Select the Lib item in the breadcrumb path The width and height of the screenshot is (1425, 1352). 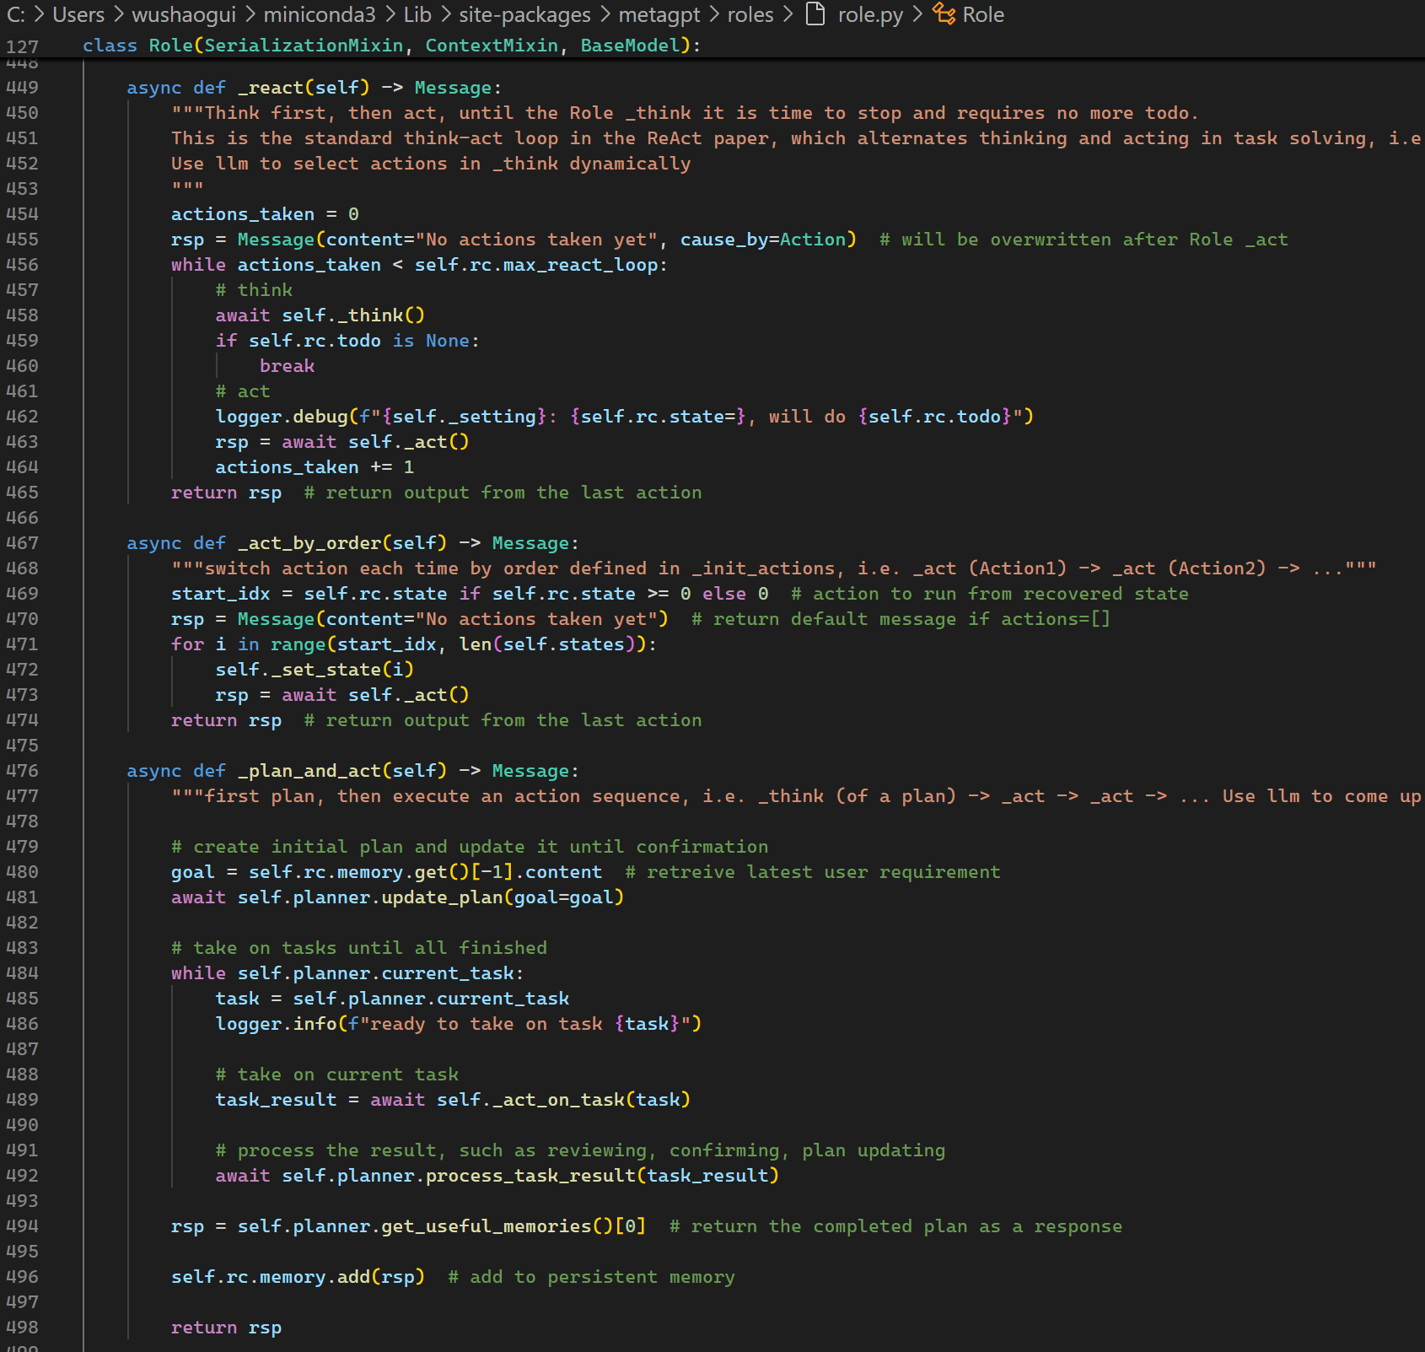coord(417,14)
